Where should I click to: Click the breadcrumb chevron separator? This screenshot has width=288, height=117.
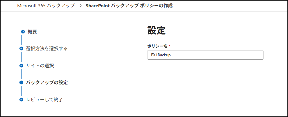tap(80, 6)
